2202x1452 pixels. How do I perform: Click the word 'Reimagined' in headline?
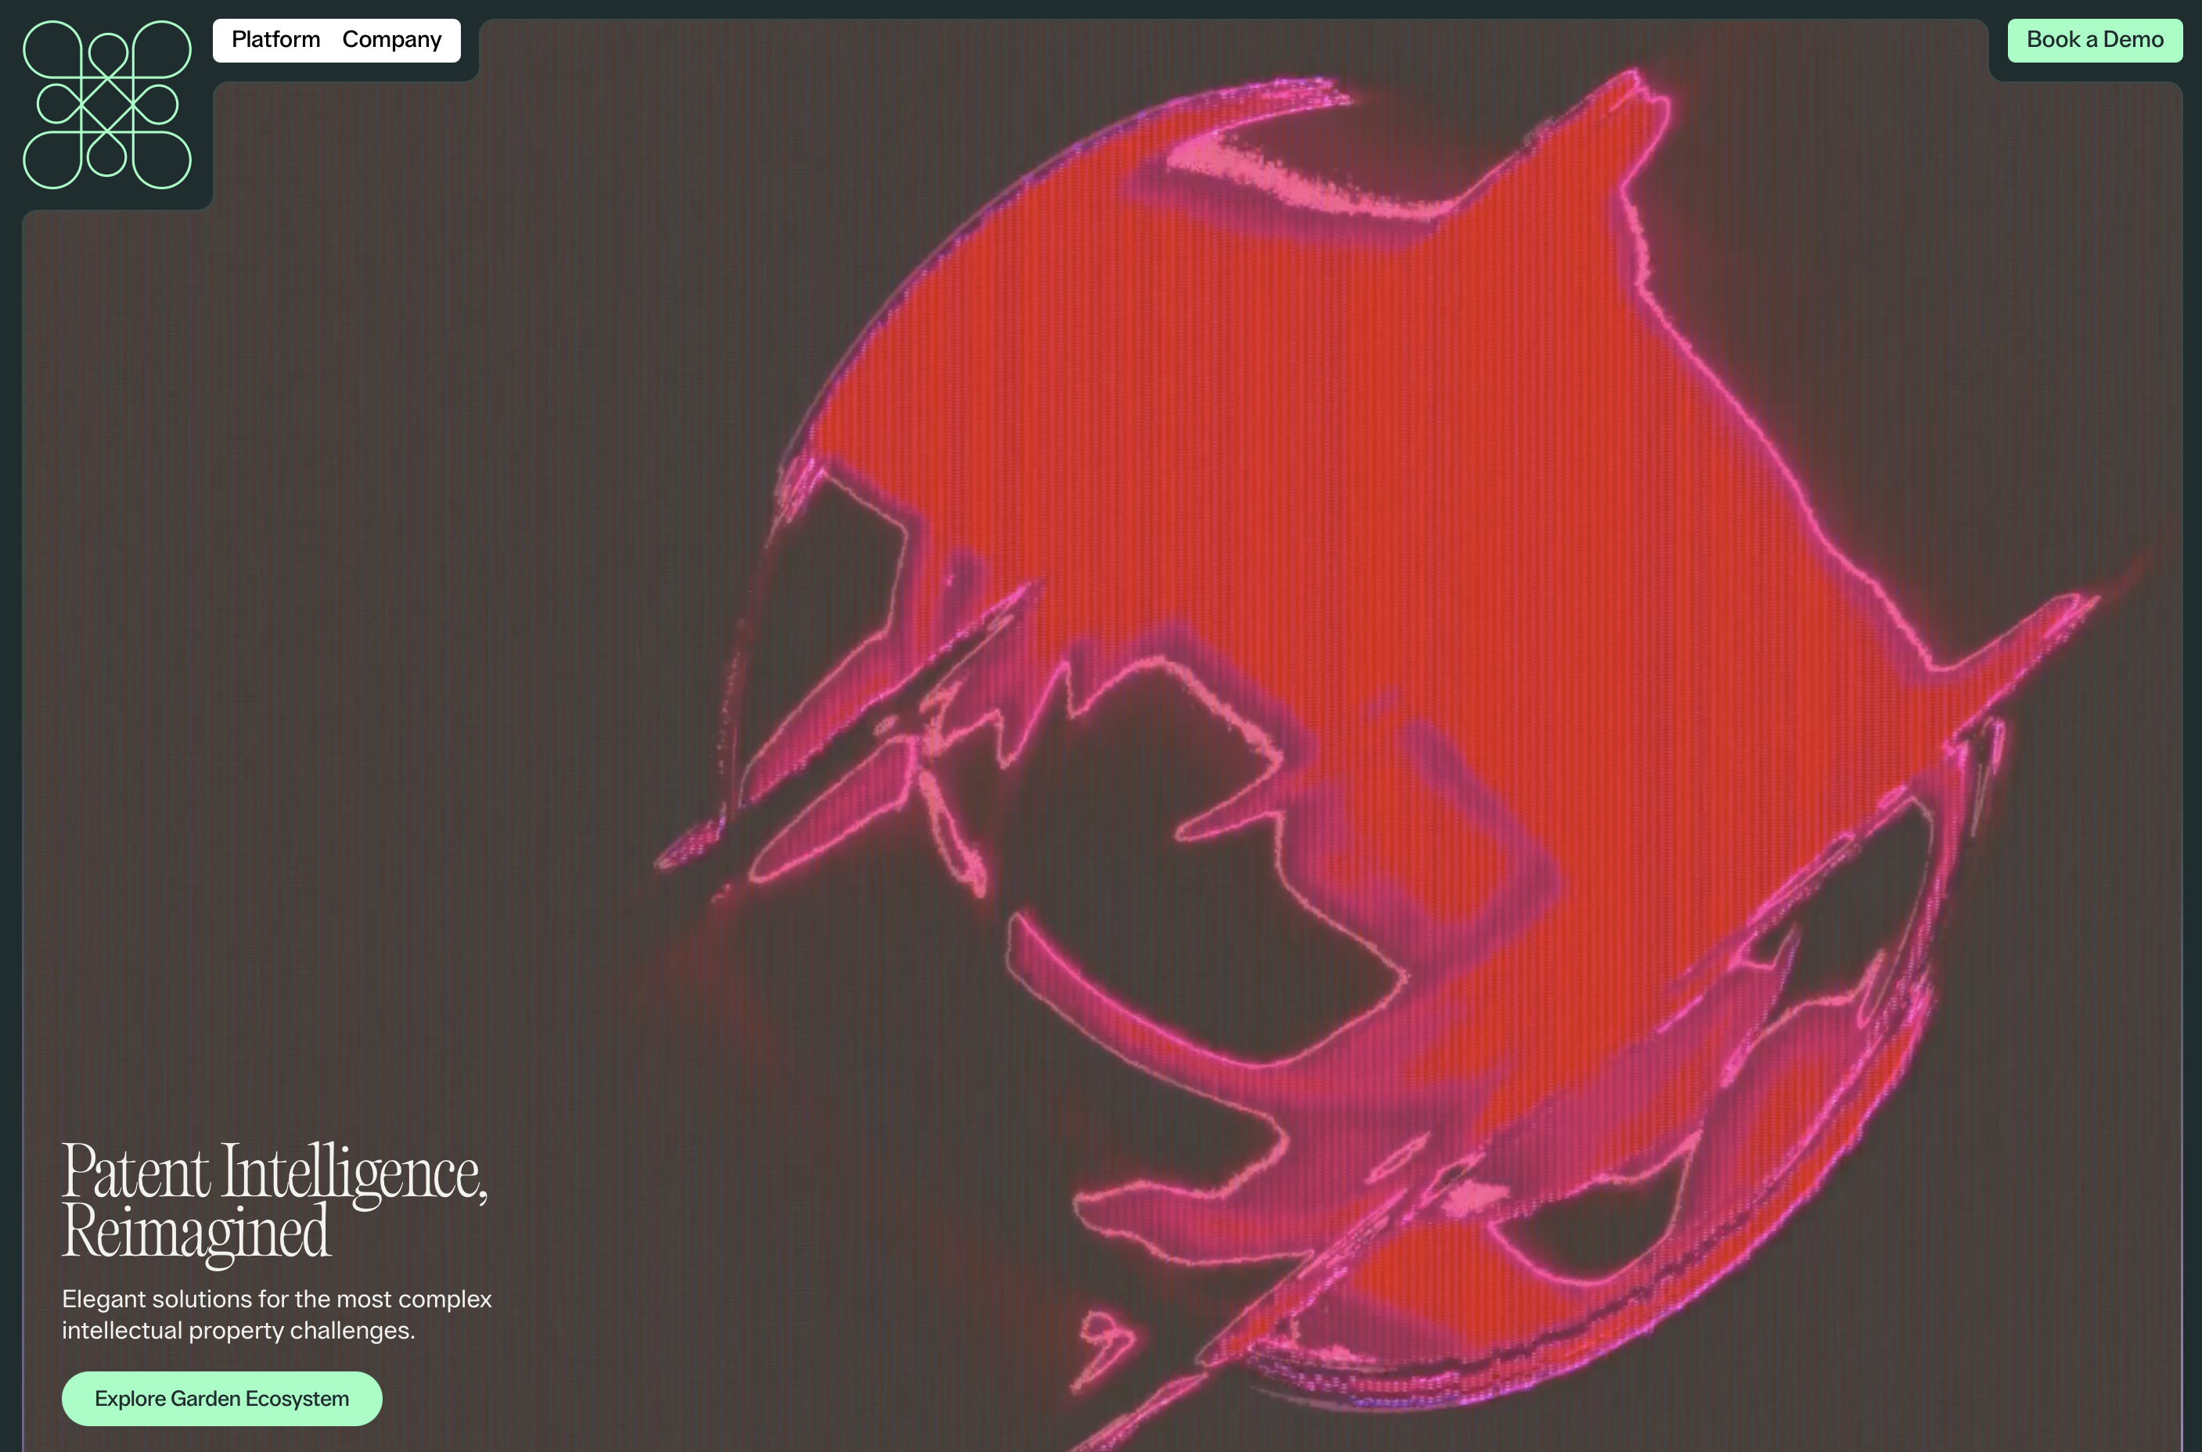tap(196, 1232)
